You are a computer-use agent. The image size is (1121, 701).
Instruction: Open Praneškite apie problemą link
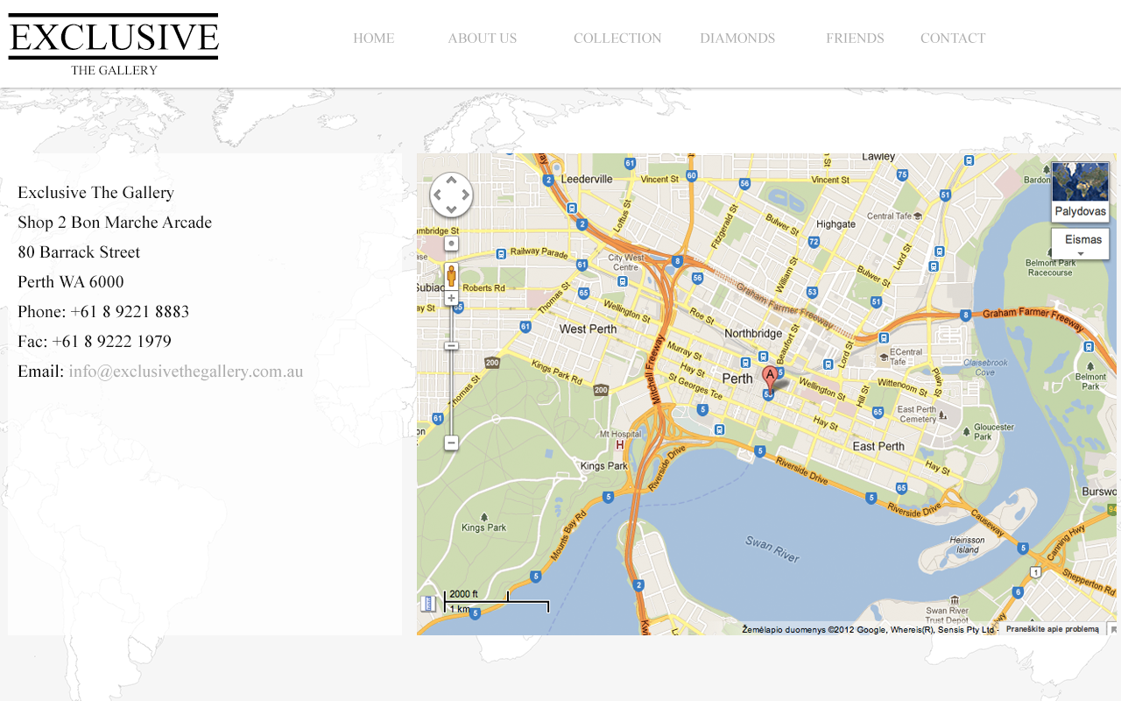1052,628
